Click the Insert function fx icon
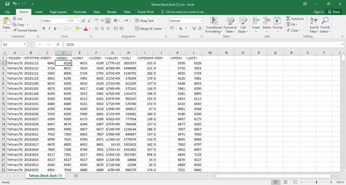This screenshot has width=346, height=185. (x=58, y=45)
